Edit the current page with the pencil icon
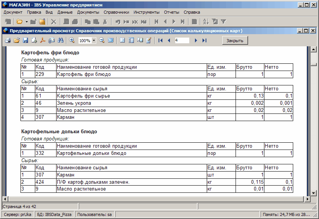The image size is (319, 219). click(149, 40)
